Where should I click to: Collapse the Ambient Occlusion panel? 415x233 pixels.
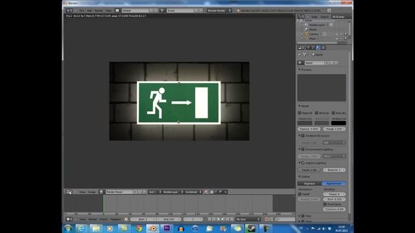pyautogui.click(x=300, y=136)
